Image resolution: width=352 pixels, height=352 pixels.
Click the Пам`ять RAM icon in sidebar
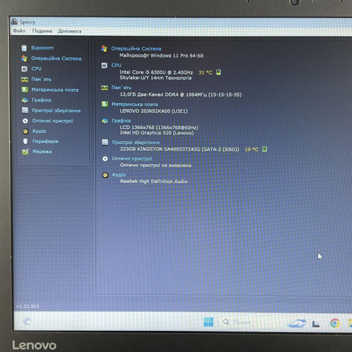coord(25,79)
